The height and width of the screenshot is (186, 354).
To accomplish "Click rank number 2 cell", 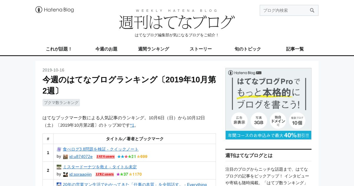I will coord(48,170).
